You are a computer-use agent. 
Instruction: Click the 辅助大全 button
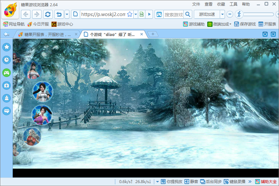point(266,181)
